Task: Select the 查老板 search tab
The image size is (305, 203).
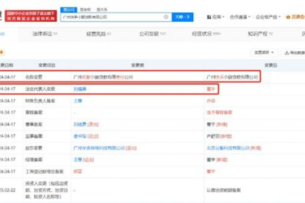Action: click(85, 10)
